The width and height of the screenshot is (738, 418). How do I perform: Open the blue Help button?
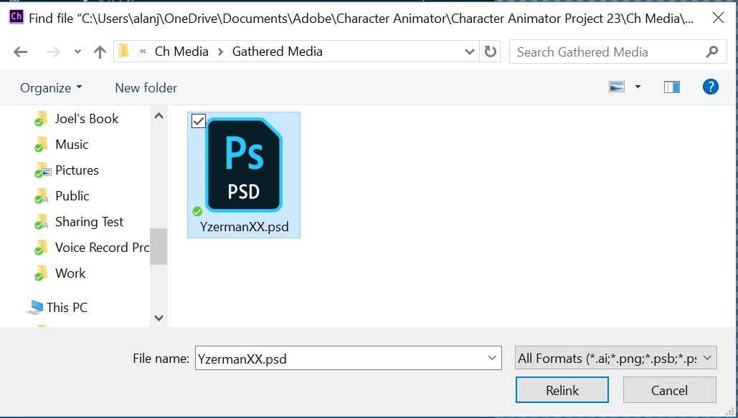(x=710, y=87)
